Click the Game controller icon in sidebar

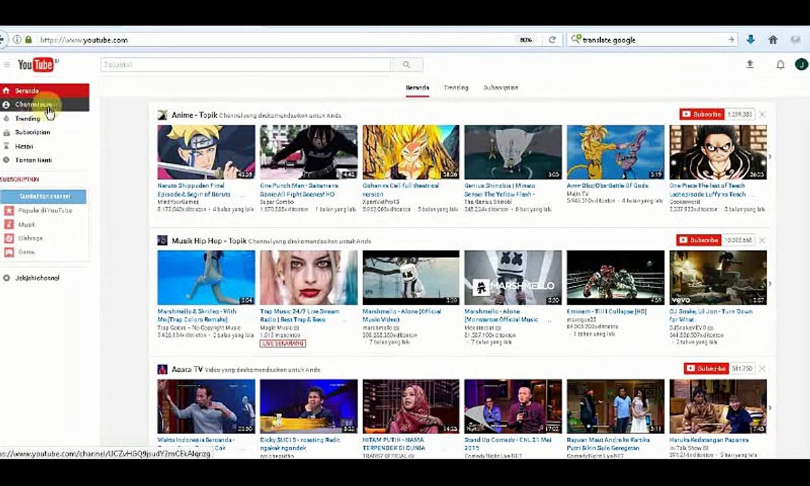pos(9,252)
